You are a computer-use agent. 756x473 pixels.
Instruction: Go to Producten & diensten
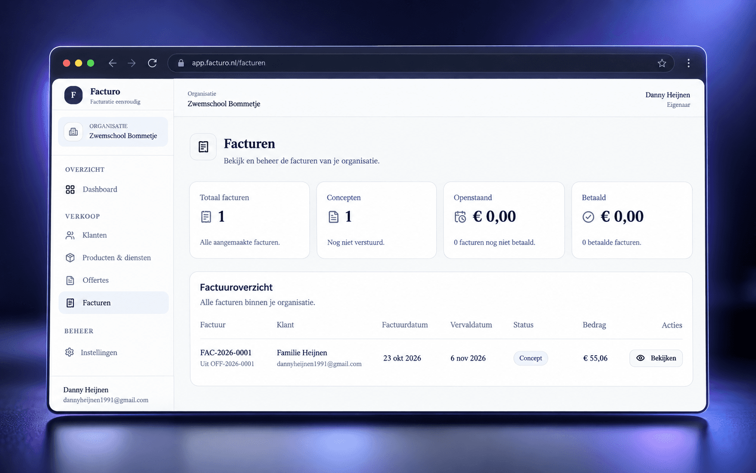[113, 257]
